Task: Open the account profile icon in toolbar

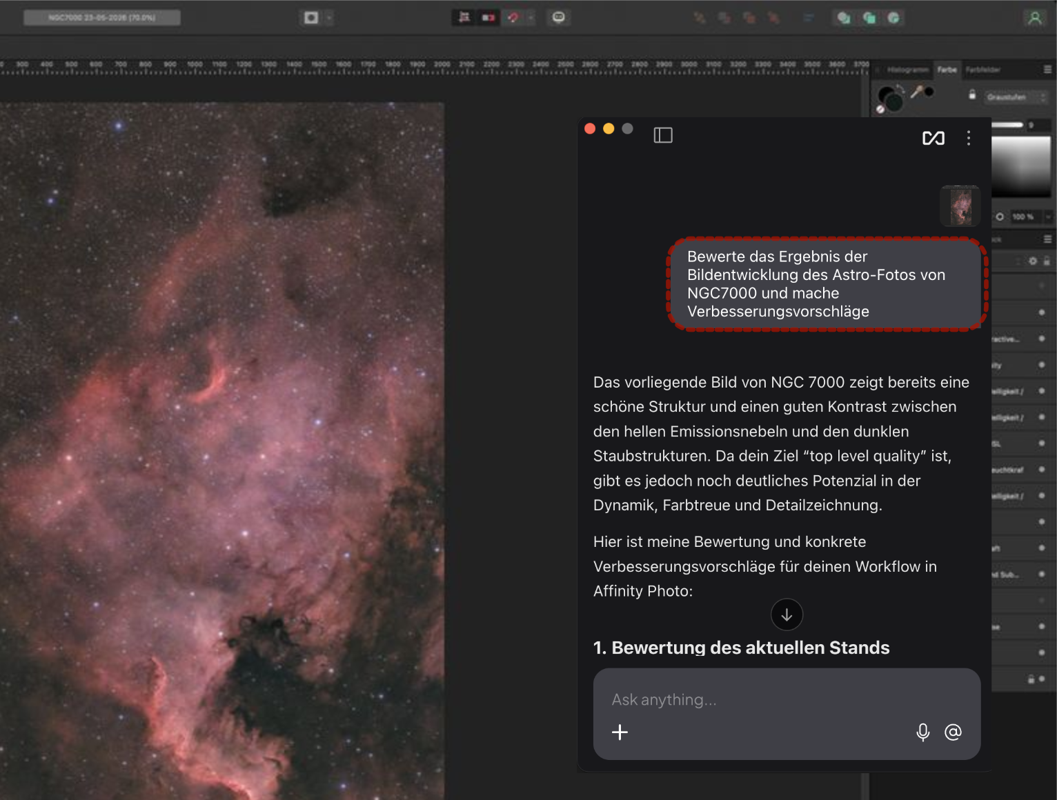Action: [x=1035, y=18]
